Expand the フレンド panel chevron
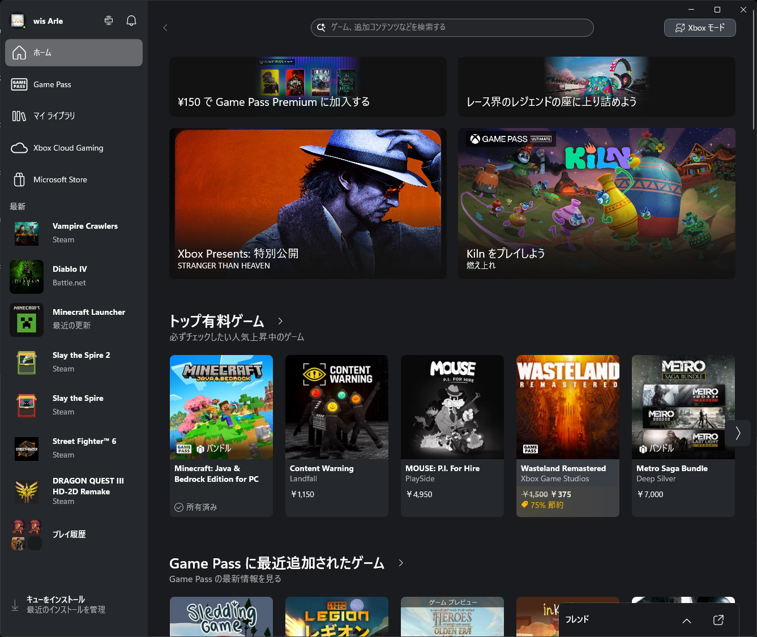The image size is (757, 637). point(687,621)
